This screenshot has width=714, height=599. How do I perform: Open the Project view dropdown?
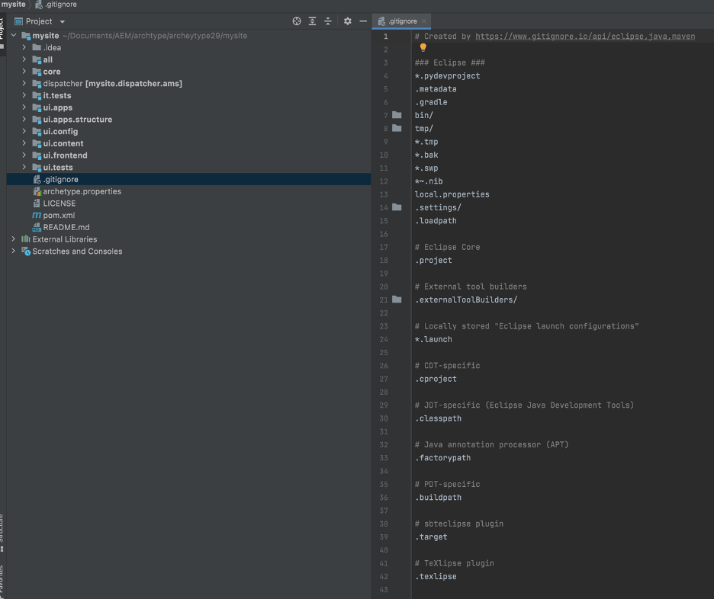(62, 21)
